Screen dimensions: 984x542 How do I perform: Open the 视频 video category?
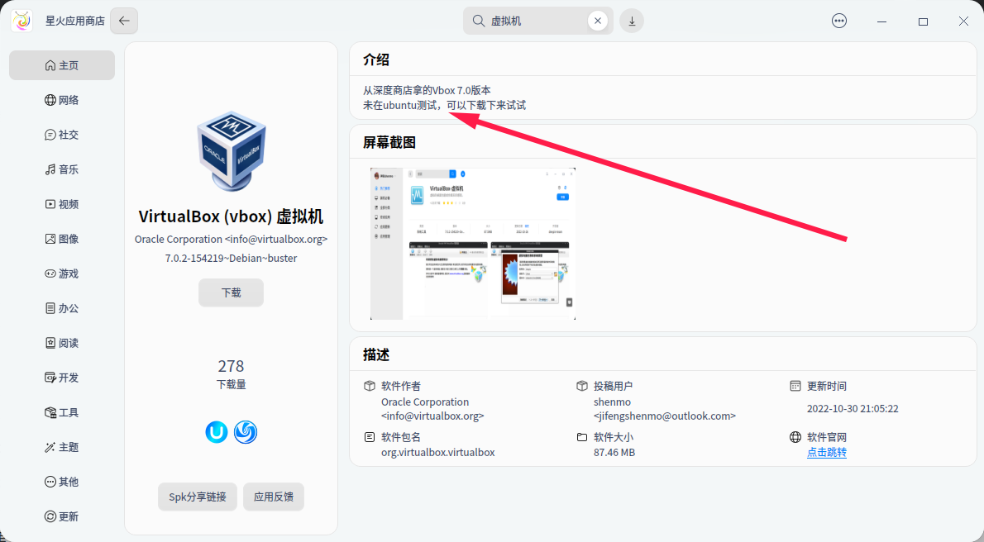[62, 204]
